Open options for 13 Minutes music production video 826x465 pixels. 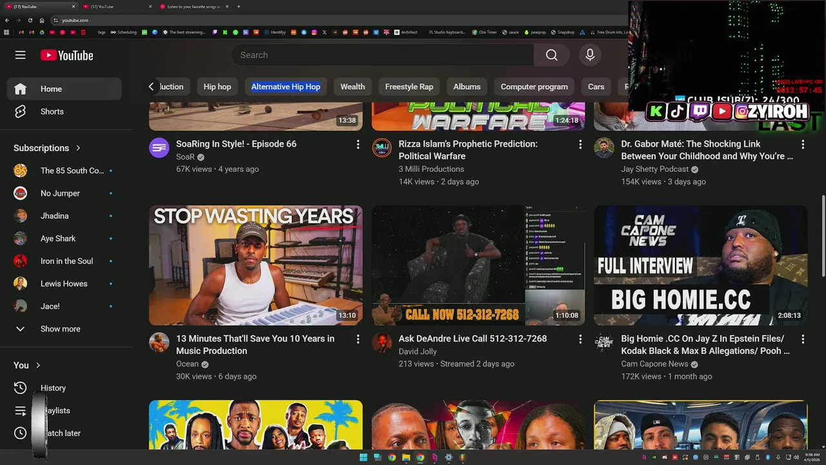358,339
